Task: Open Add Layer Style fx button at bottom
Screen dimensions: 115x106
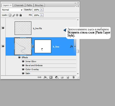Action: tap(45, 77)
